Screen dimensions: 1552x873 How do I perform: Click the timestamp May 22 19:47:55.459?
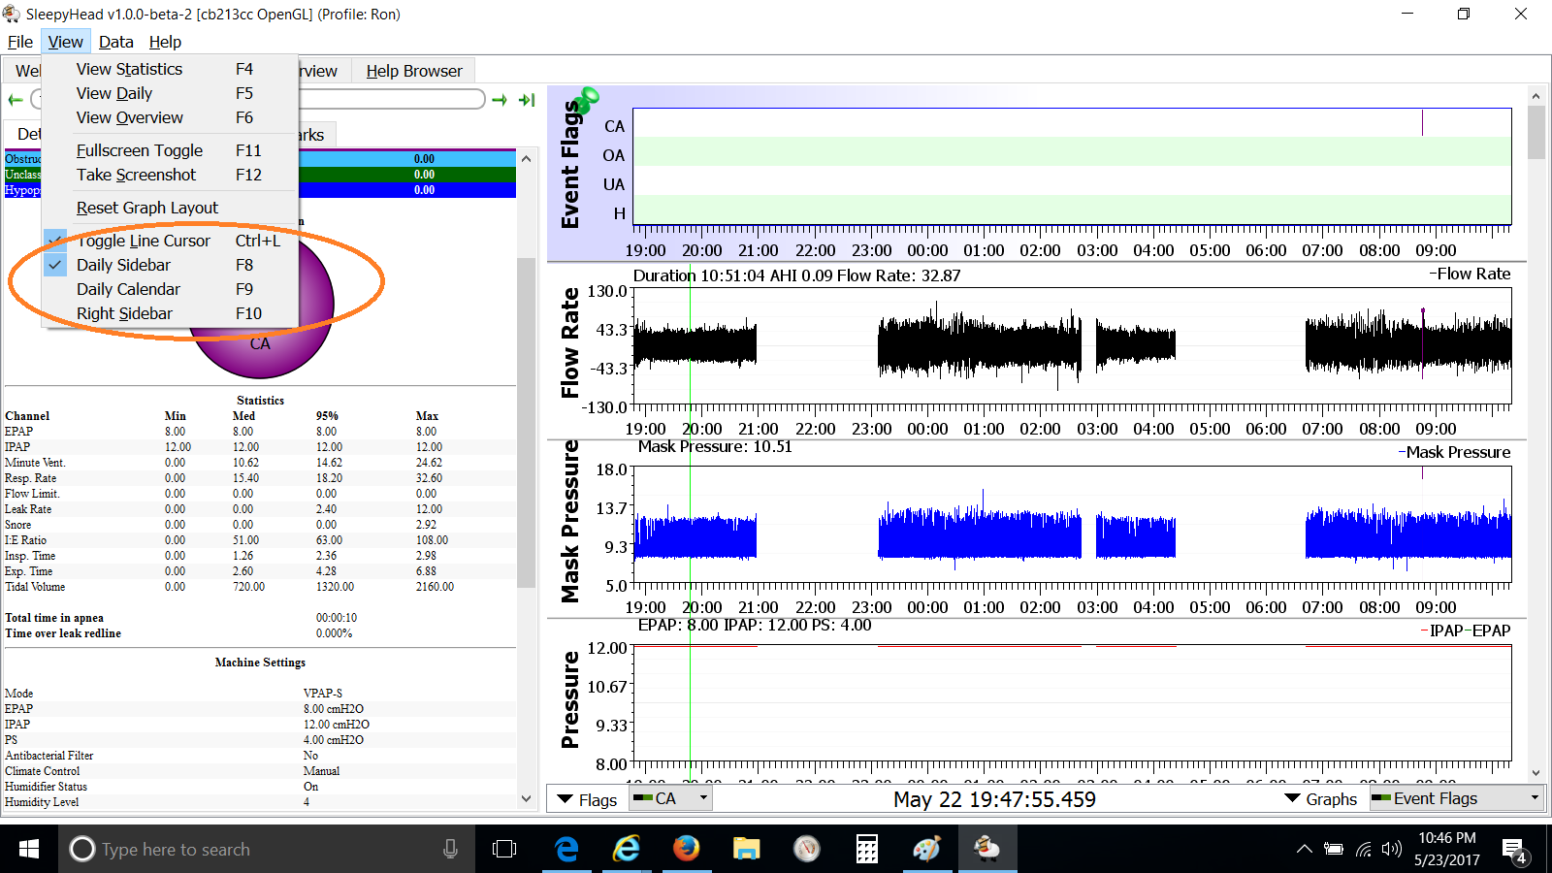[994, 799]
